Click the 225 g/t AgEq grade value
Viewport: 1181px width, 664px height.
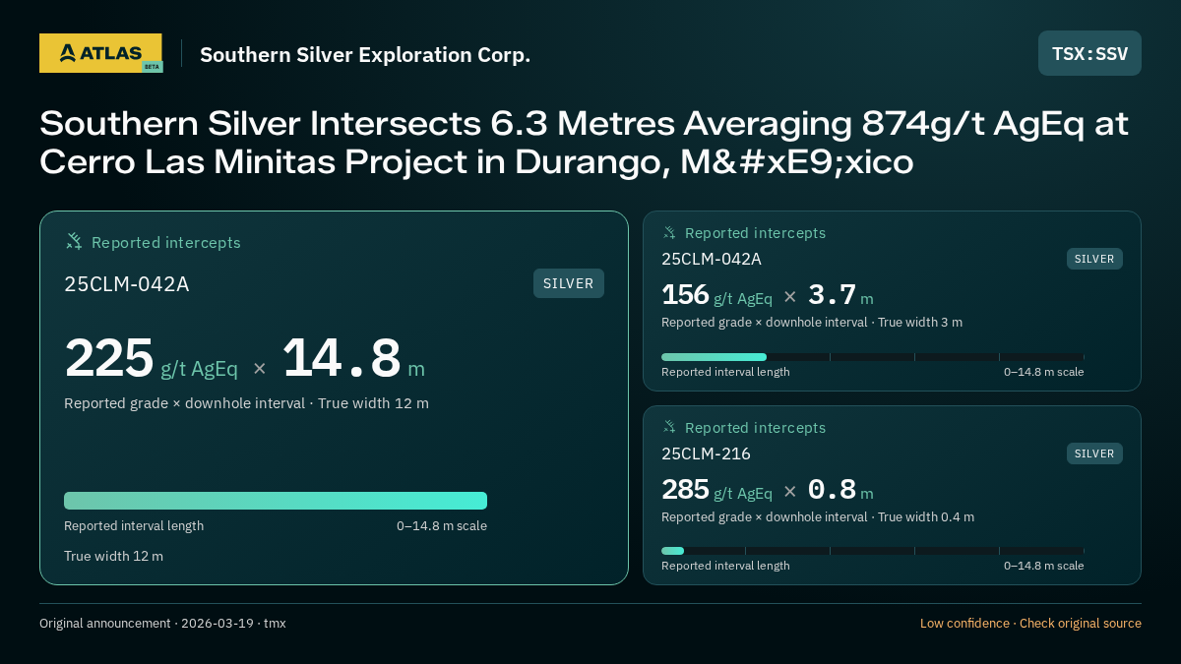point(151,357)
